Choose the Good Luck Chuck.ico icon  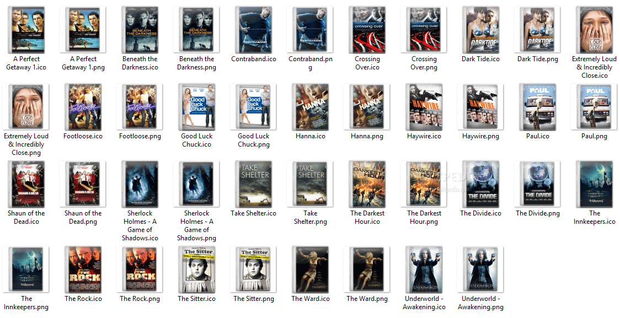pos(196,107)
